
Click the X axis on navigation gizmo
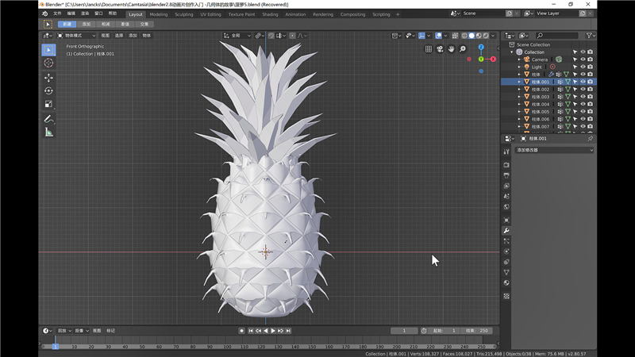[493, 59]
